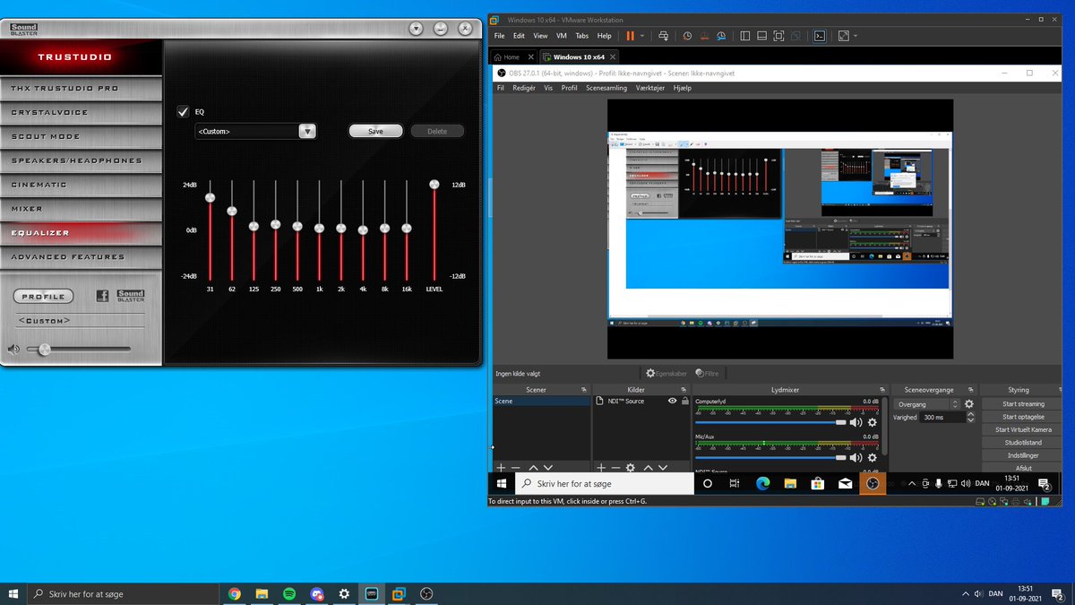
Task: Toggle the lock on NDI Source
Action: [x=684, y=401]
